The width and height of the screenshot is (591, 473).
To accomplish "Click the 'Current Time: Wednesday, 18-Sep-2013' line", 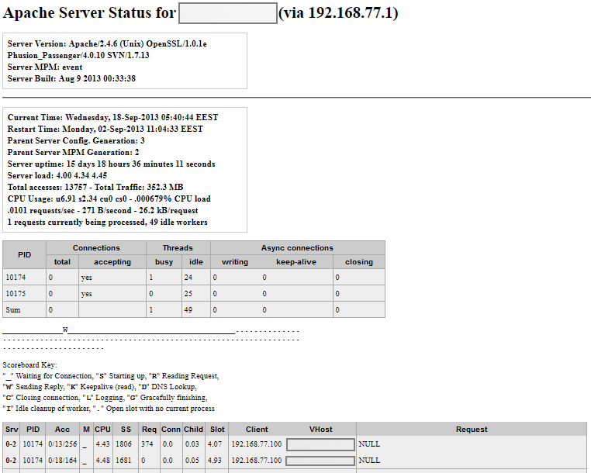I will click(x=112, y=118).
